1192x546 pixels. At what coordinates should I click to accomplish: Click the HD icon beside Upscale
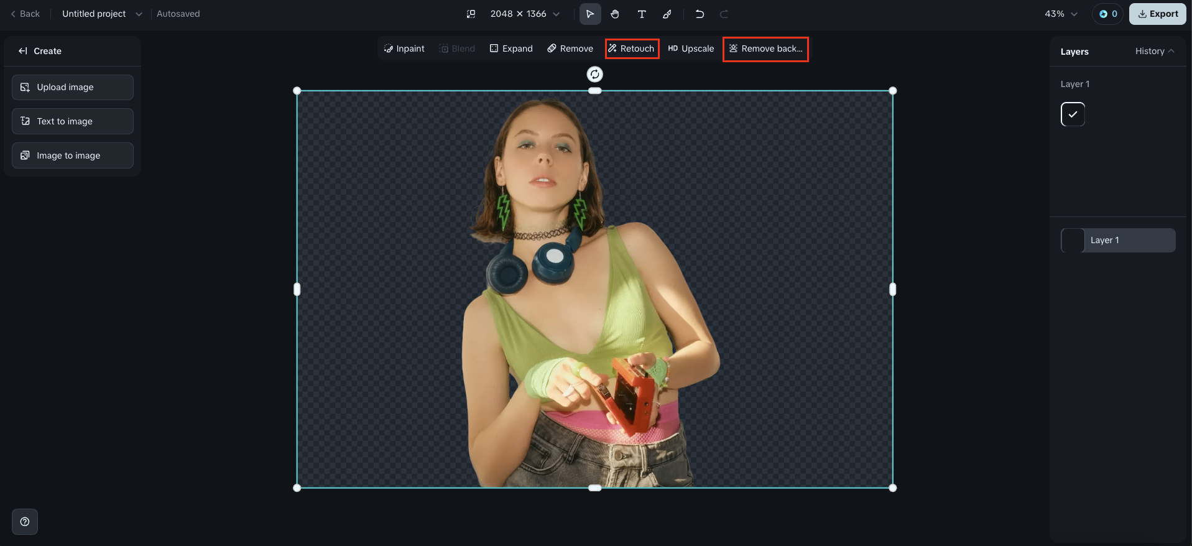(x=673, y=49)
